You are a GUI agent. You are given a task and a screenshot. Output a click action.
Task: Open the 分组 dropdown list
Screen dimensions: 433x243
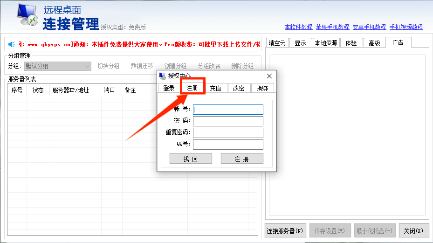(x=87, y=66)
